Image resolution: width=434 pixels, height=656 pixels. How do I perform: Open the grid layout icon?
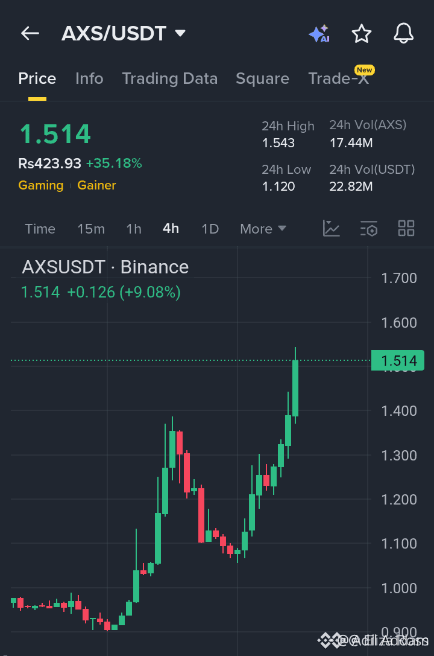tap(406, 229)
